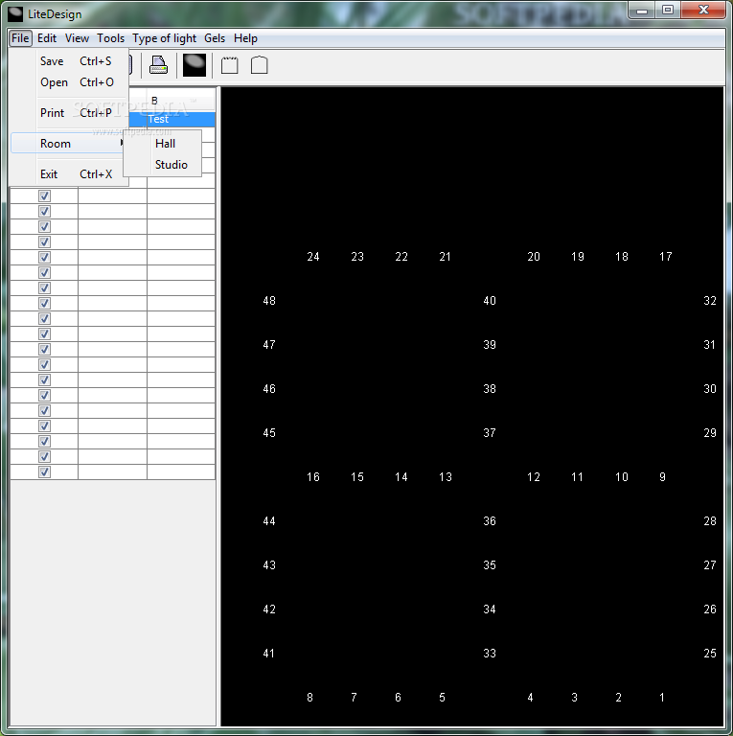Screen dimensions: 733x736
Task: Choose Print from the File menu
Action: (69, 113)
